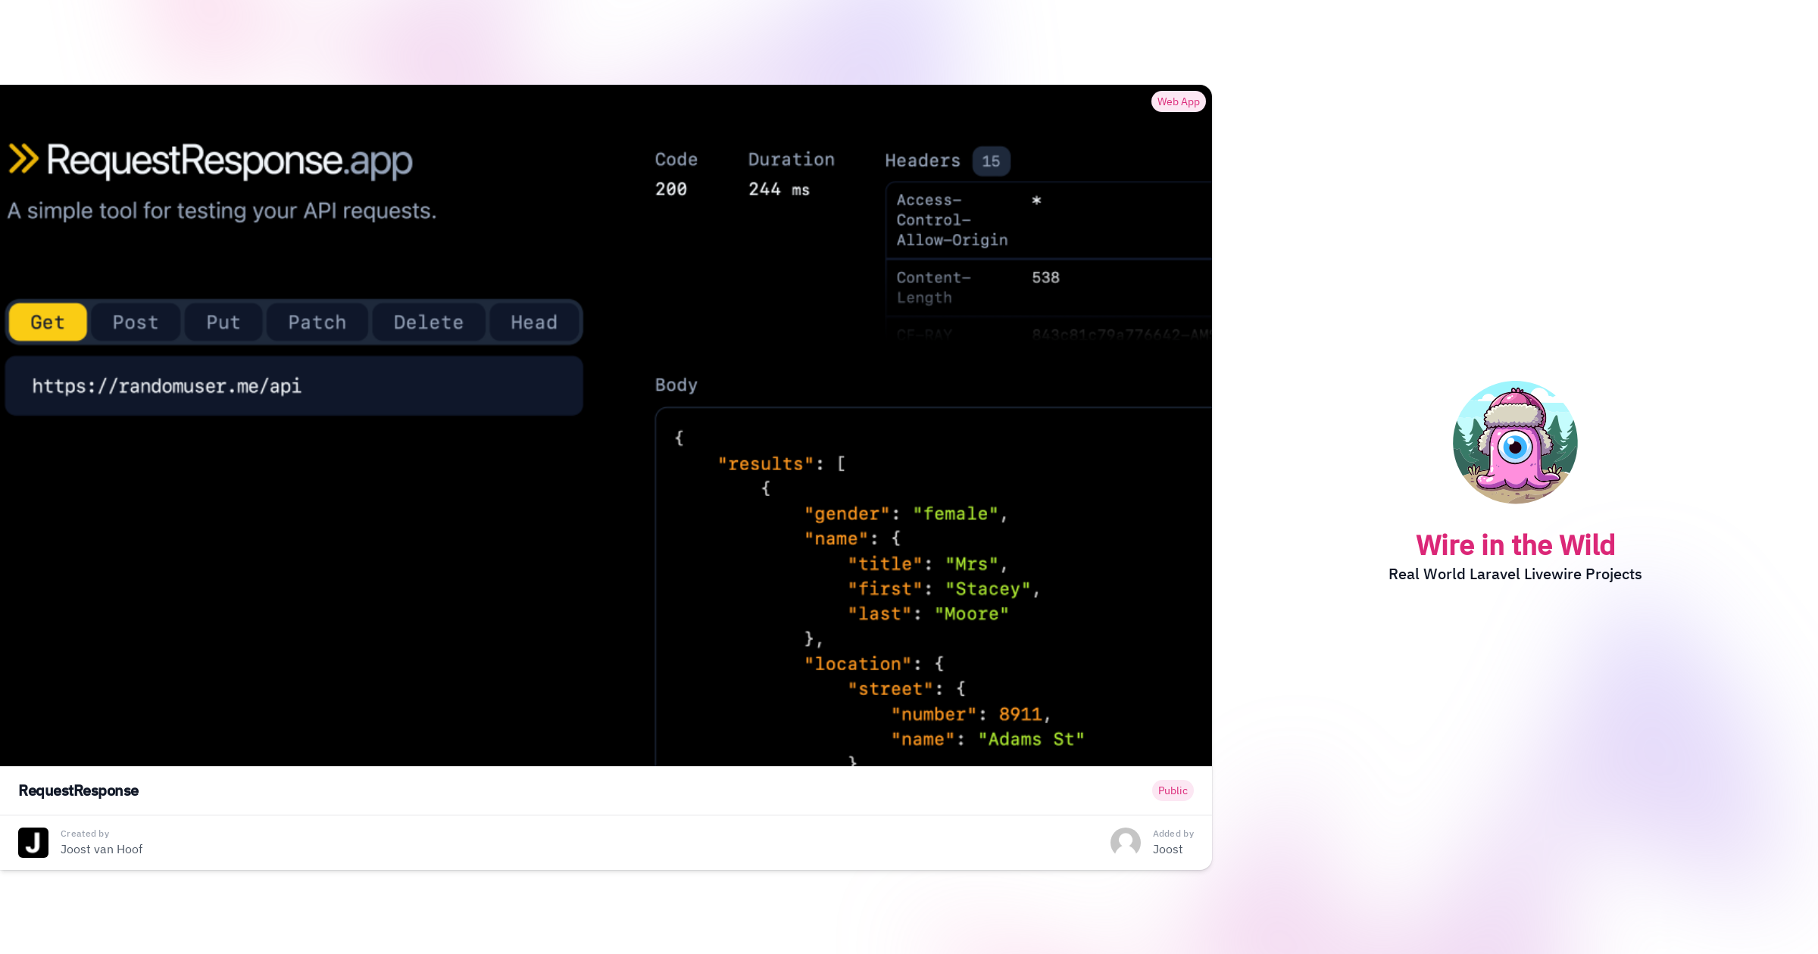Image resolution: width=1818 pixels, height=954 pixels.
Task: Click the 244 ms duration value
Action: pos(779,189)
